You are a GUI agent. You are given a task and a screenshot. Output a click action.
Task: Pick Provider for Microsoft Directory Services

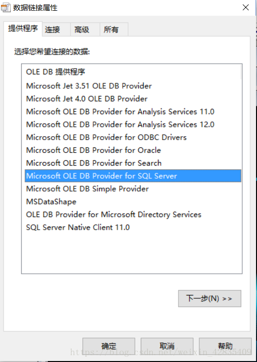tap(133, 215)
